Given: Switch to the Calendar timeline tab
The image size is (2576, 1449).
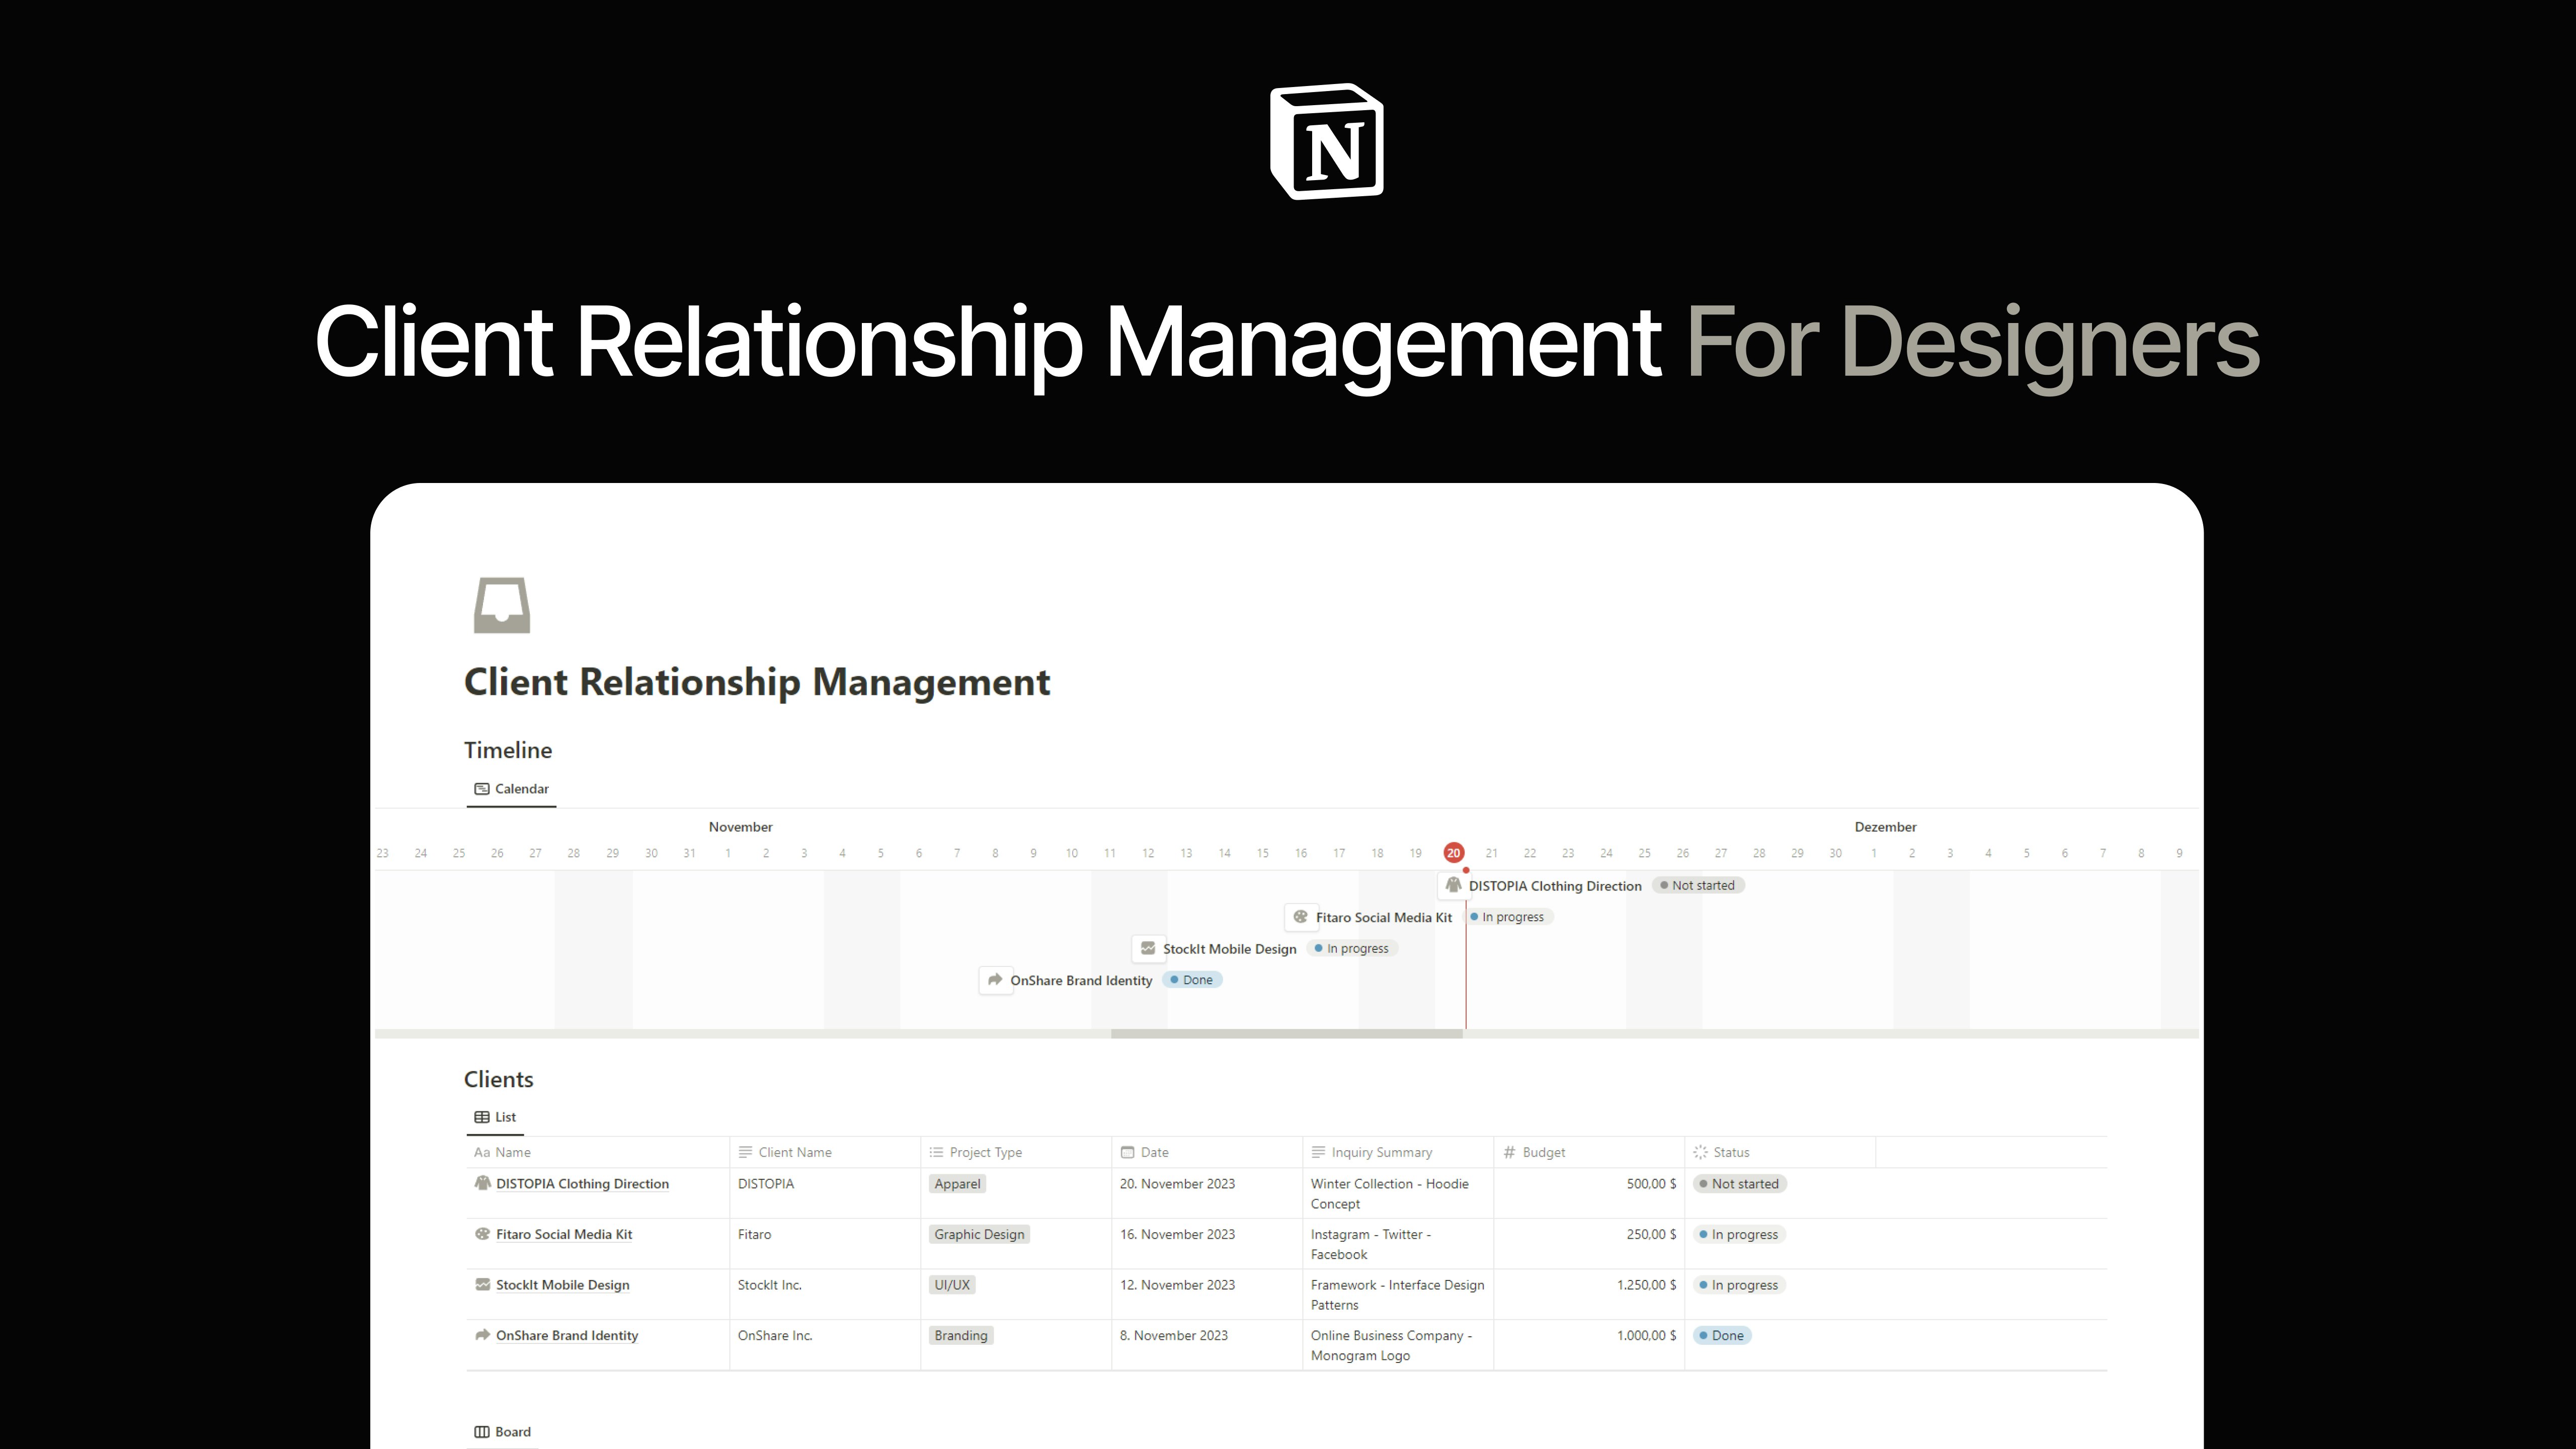Looking at the screenshot, I should [511, 789].
